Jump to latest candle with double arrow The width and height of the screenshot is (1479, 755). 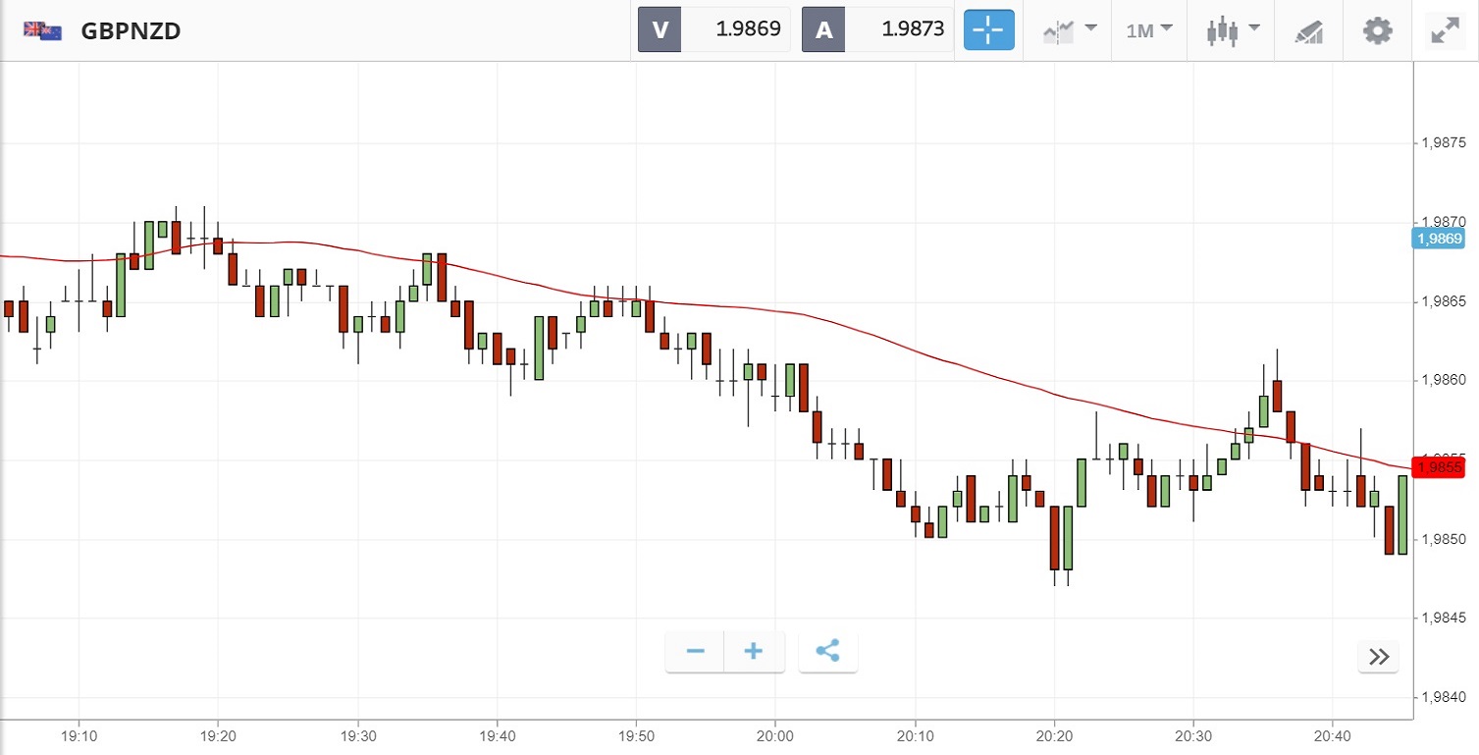click(x=1378, y=657)
